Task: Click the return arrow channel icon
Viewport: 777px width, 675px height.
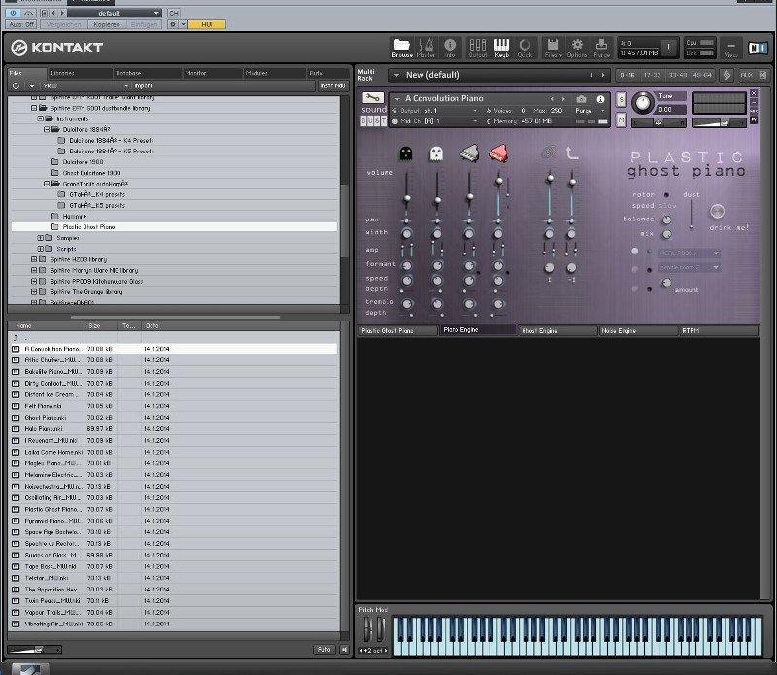Action: click(x=572, y=153)
